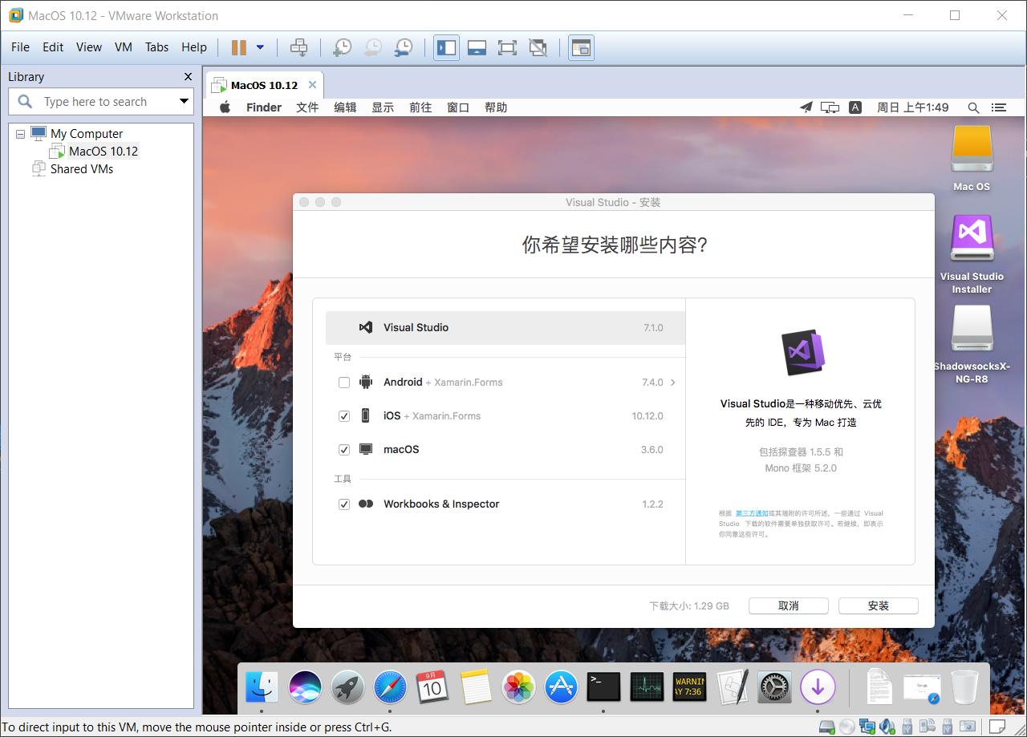Open the Apple menu
1027x737 pixels.
(225, 107)
